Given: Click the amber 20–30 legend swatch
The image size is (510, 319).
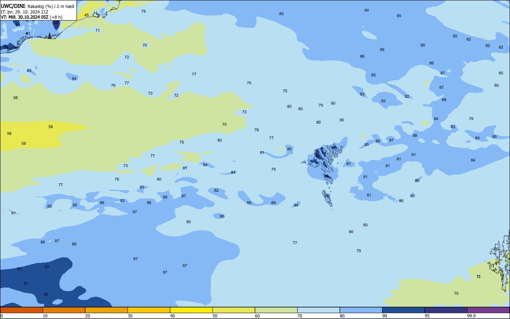Looking at the screenshot, I should [x=106, y=310].
